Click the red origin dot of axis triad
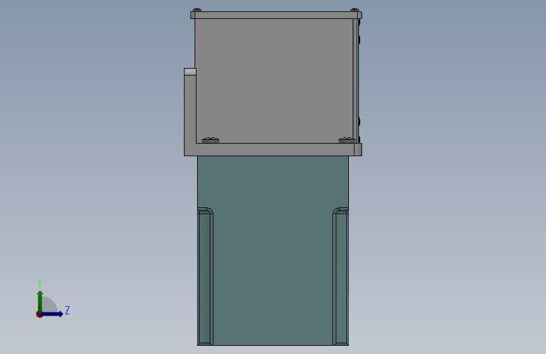The image size is (546, 354). point(39,314)
